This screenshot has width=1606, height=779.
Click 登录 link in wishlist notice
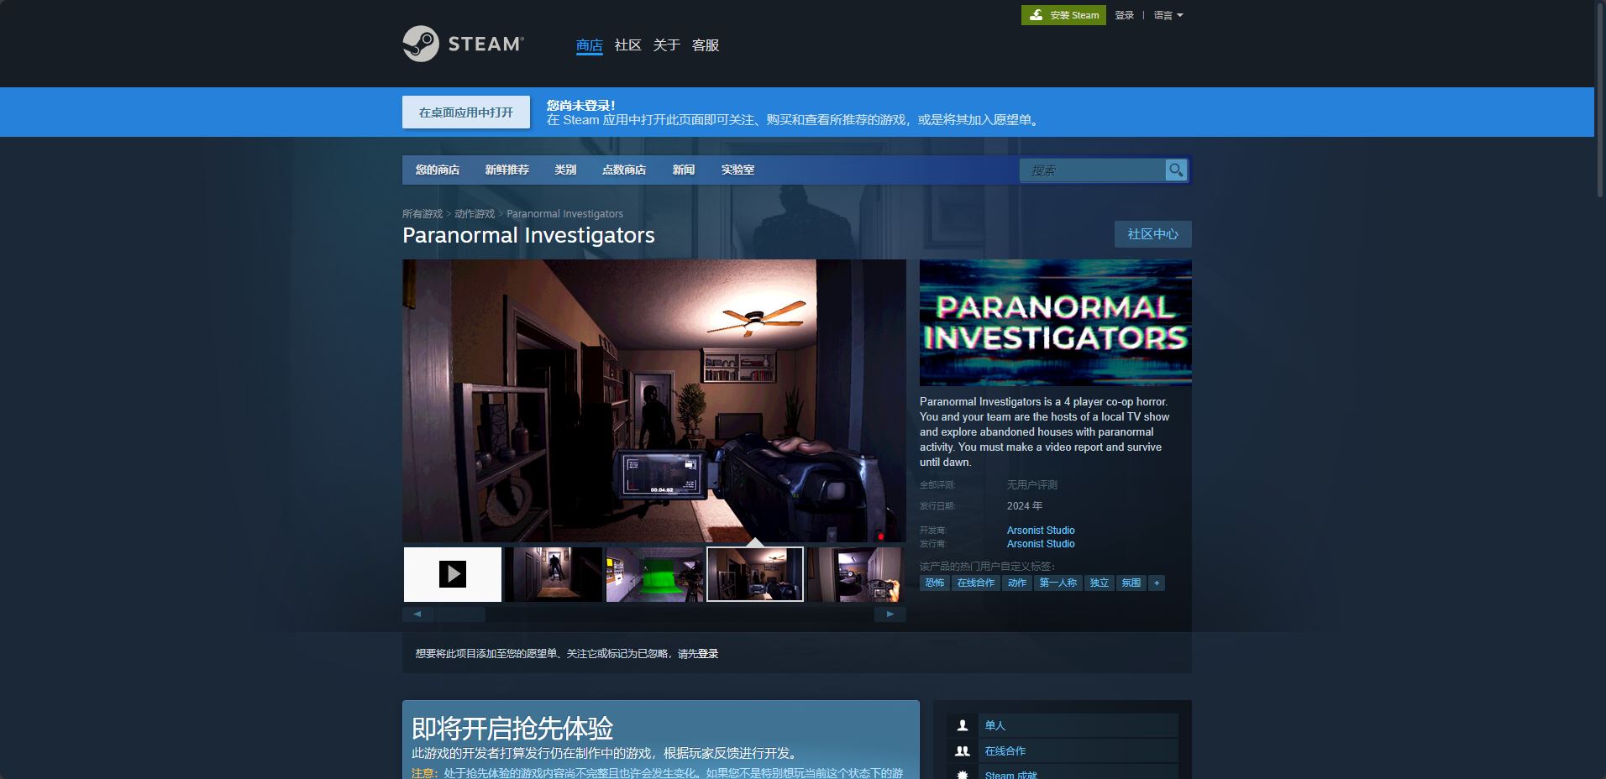(708, 654)
